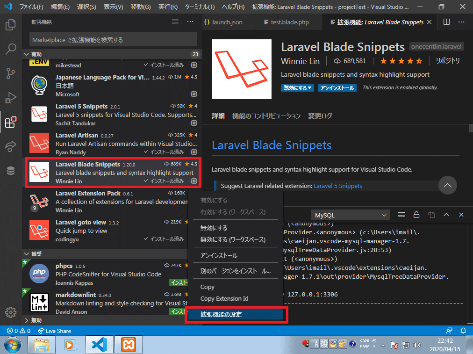Image resolution: width=473 pixels, height=354 pixels.
Task: Choose Copy Extension Id in context menu
Action: tap(235, 298)
